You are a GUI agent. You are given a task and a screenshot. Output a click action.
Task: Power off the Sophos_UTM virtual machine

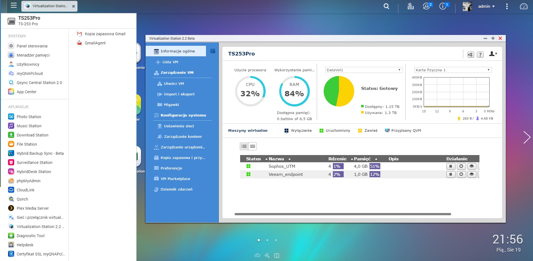pos(461,166)
